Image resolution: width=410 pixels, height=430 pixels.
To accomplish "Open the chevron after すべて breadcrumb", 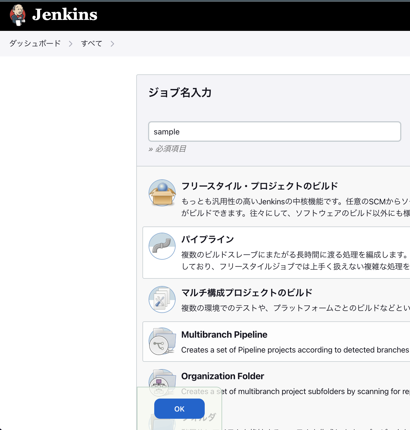I will point(112,44).
